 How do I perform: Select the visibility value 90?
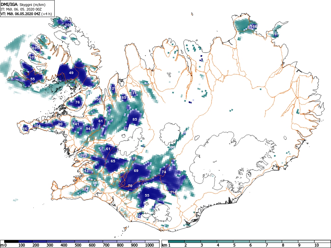coord(60,124)
